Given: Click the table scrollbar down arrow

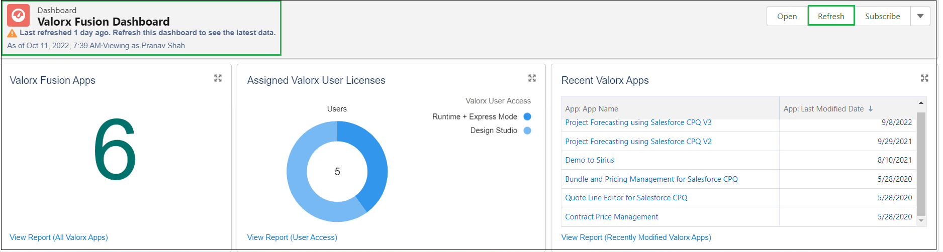Looking at the screenshot, I should tap(921, 220).
